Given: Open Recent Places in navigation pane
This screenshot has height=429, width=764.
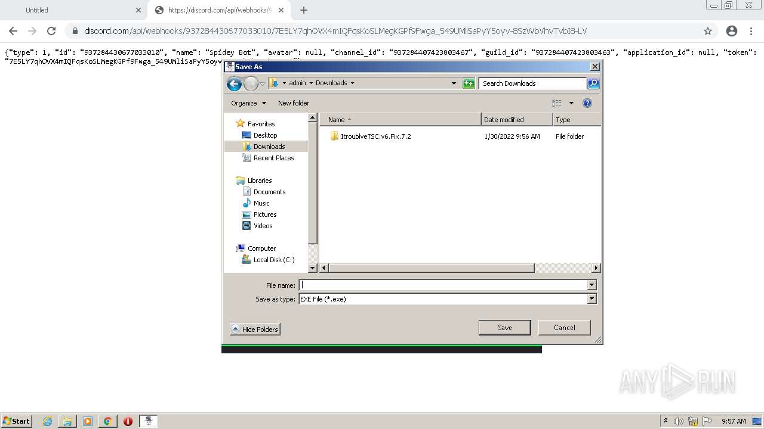Looking at the screenshot, I should point(273,158).
